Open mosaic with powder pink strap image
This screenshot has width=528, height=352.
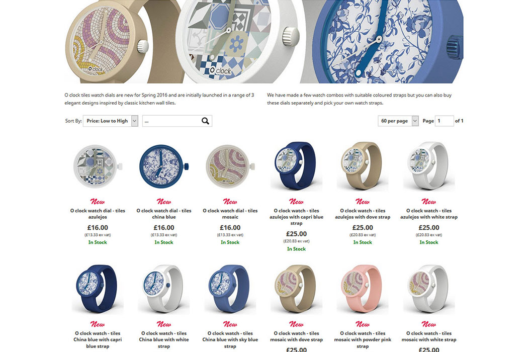point(363,289)
